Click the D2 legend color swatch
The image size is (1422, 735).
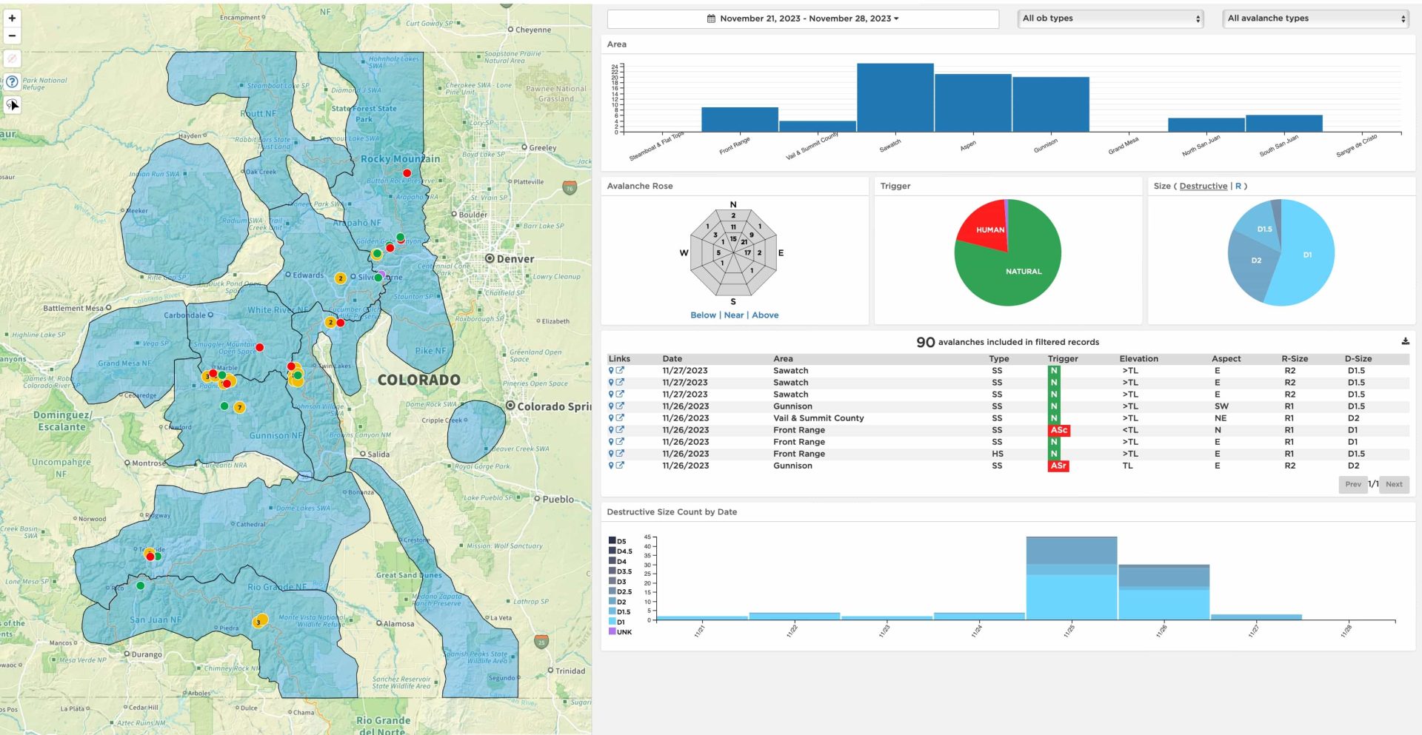click(612, 601)
